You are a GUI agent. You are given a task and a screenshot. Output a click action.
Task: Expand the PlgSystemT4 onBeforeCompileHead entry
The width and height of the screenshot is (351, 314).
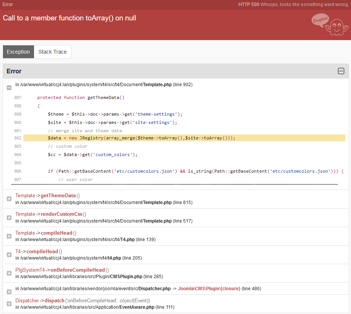click(9, 273)
